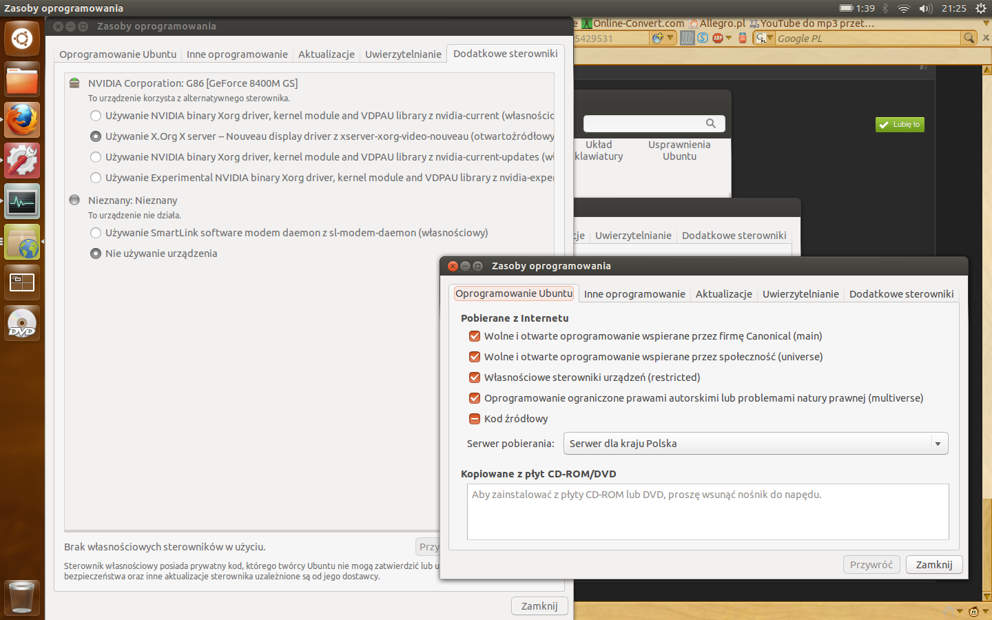Open Dodatkowe sterowniki tab in front dialog
The width and height of the screenshot is (992, 620).
click(x=901, y=294)
